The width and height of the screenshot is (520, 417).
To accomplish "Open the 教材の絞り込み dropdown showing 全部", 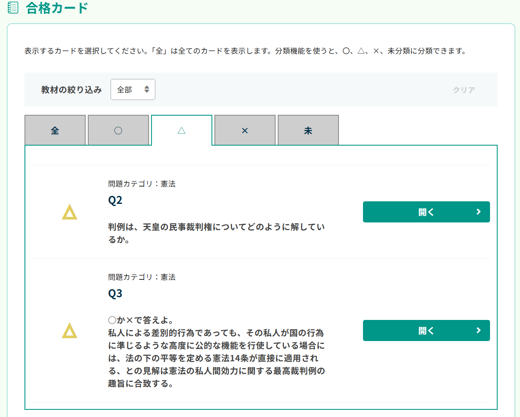I will point(133,89).
